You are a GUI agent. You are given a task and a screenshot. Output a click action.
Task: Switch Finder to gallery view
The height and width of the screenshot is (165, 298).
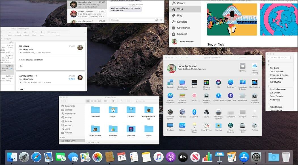point(100,101)
